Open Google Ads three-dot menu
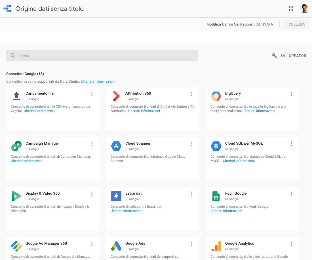The image size is (312, 260). coord(192,244)
